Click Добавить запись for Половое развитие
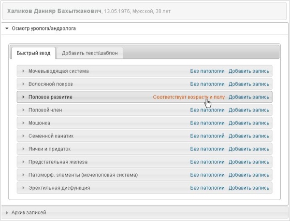The width and height of the screenshot is (290, 221). [x=249, y=97]
